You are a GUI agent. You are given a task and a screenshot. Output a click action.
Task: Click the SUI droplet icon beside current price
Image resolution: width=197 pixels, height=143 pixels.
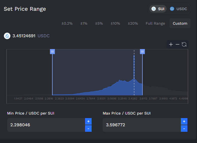tap(7, 36)
